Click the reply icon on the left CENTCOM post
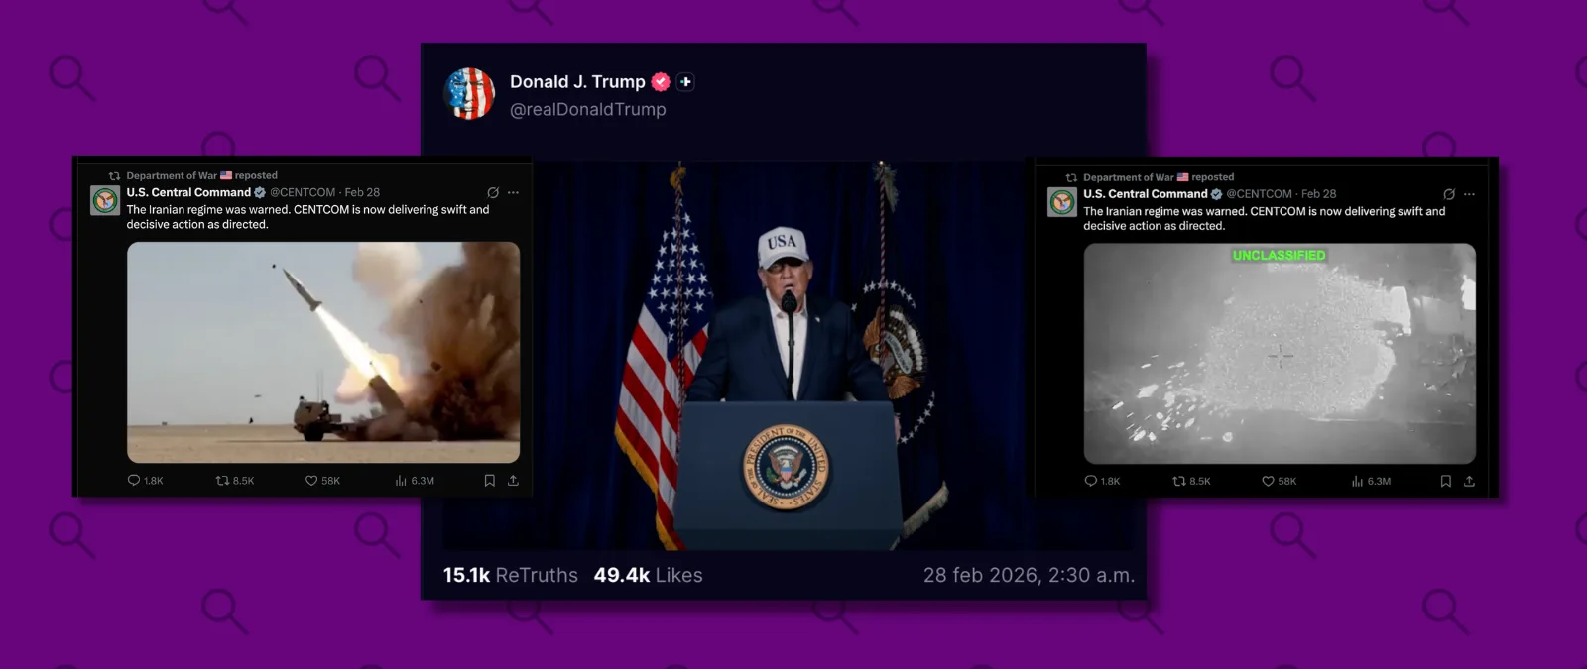The image size is (1587, 669). (x=134, y=481)
